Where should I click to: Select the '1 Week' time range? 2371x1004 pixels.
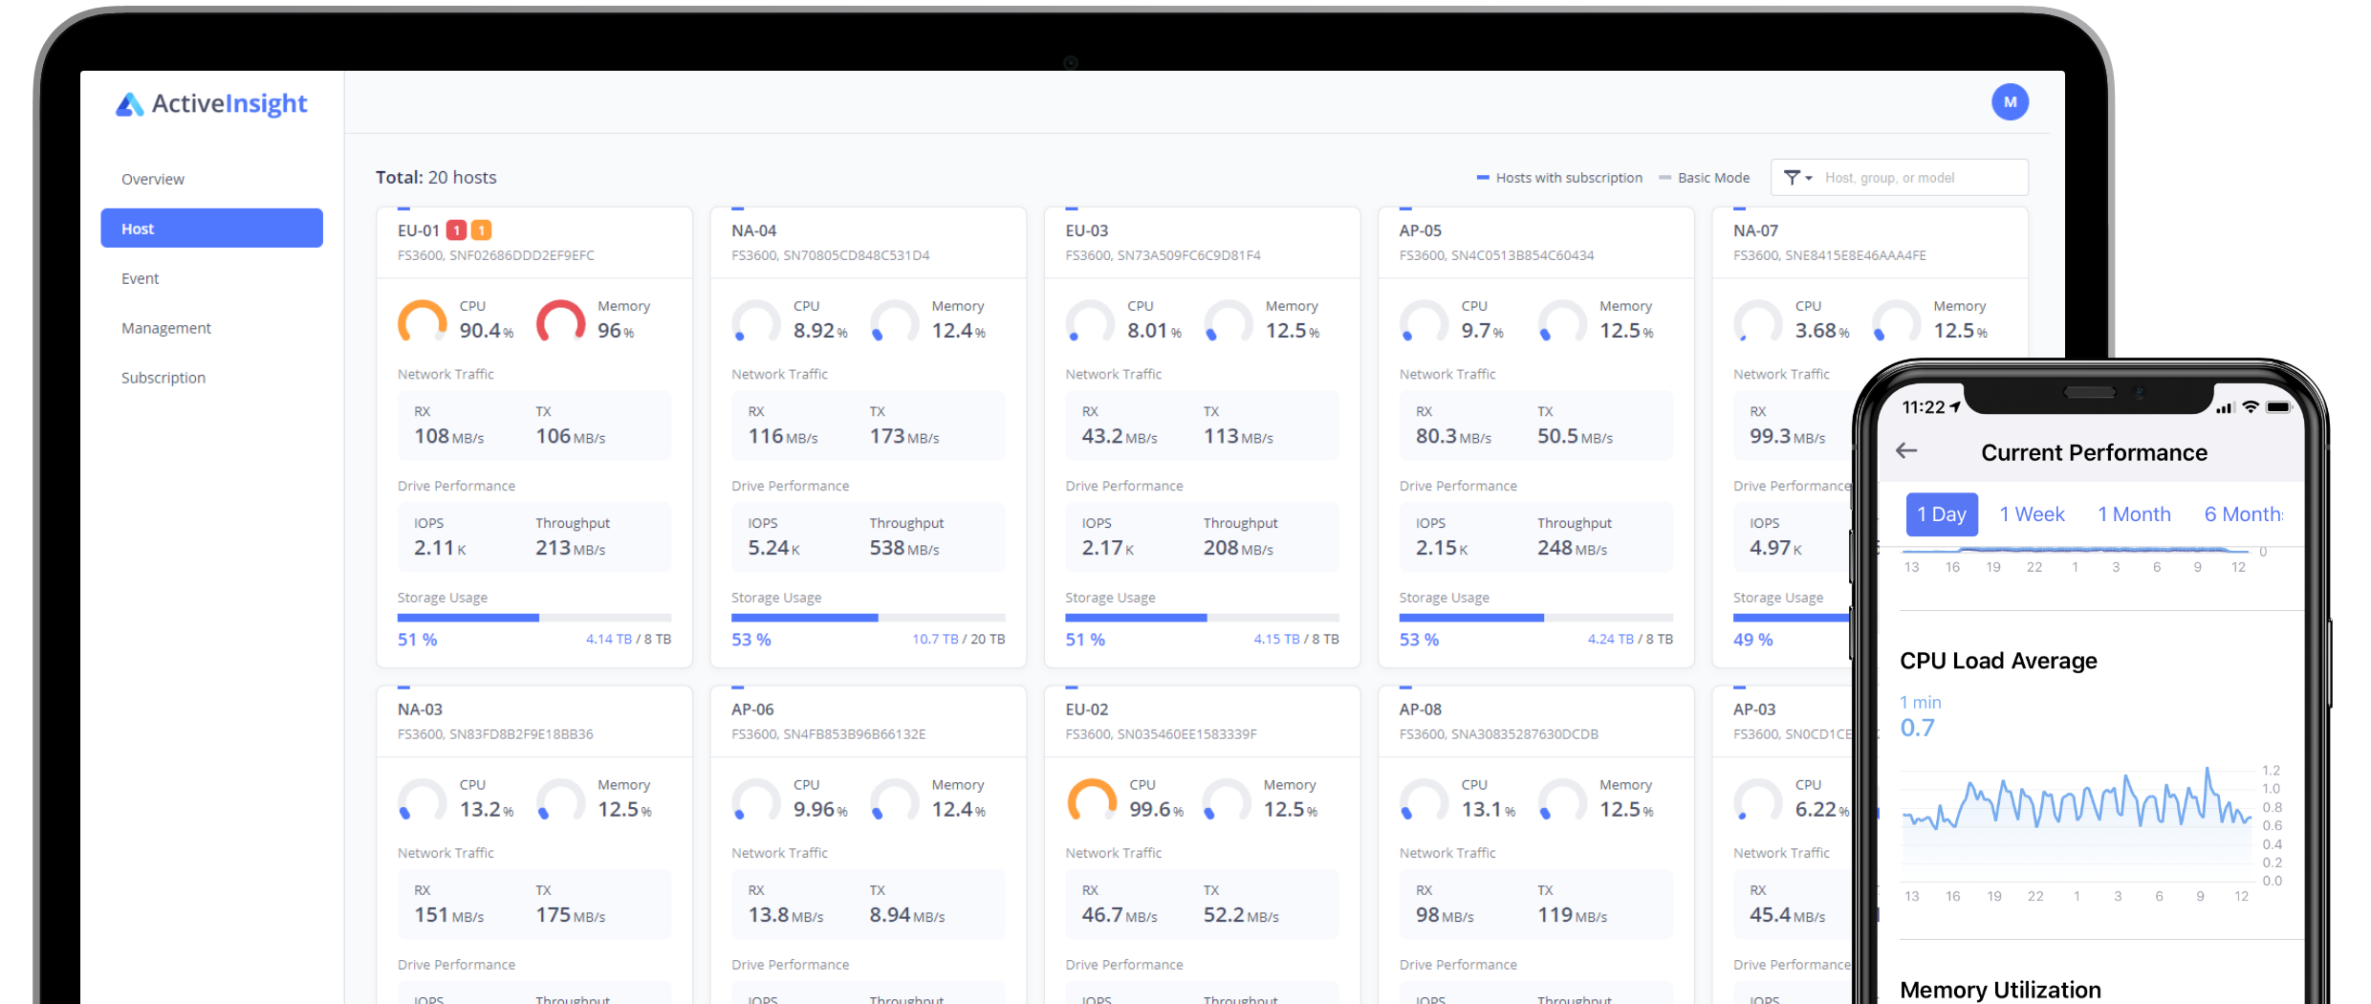tap(2031, 513)
